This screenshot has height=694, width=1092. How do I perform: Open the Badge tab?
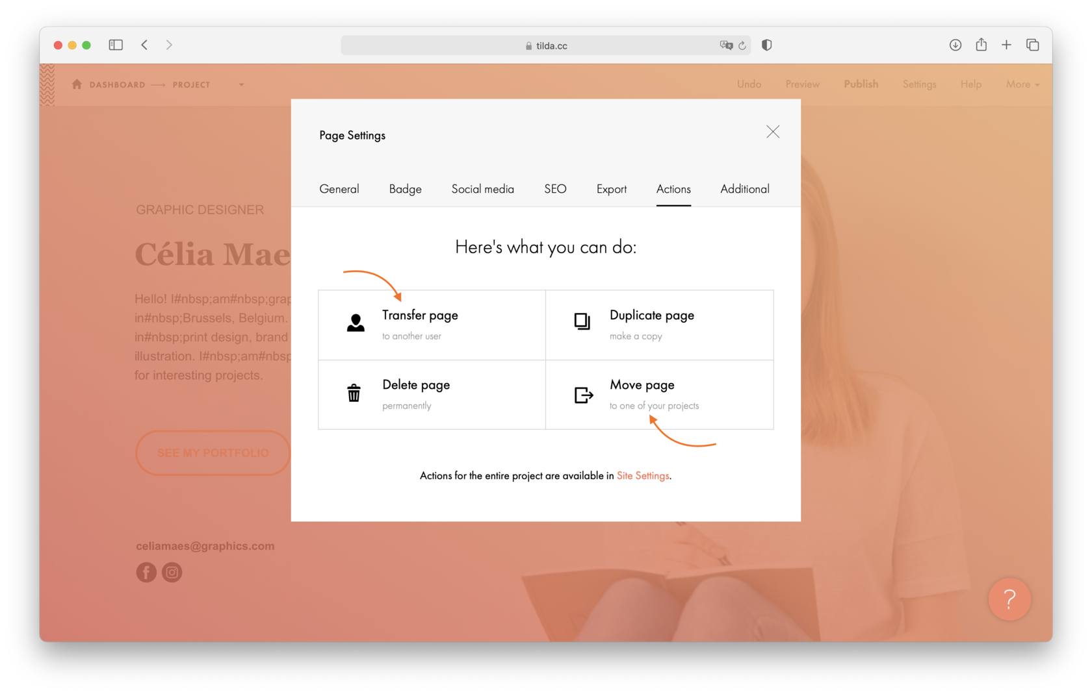pyautogui.click(x=405, y=189)
